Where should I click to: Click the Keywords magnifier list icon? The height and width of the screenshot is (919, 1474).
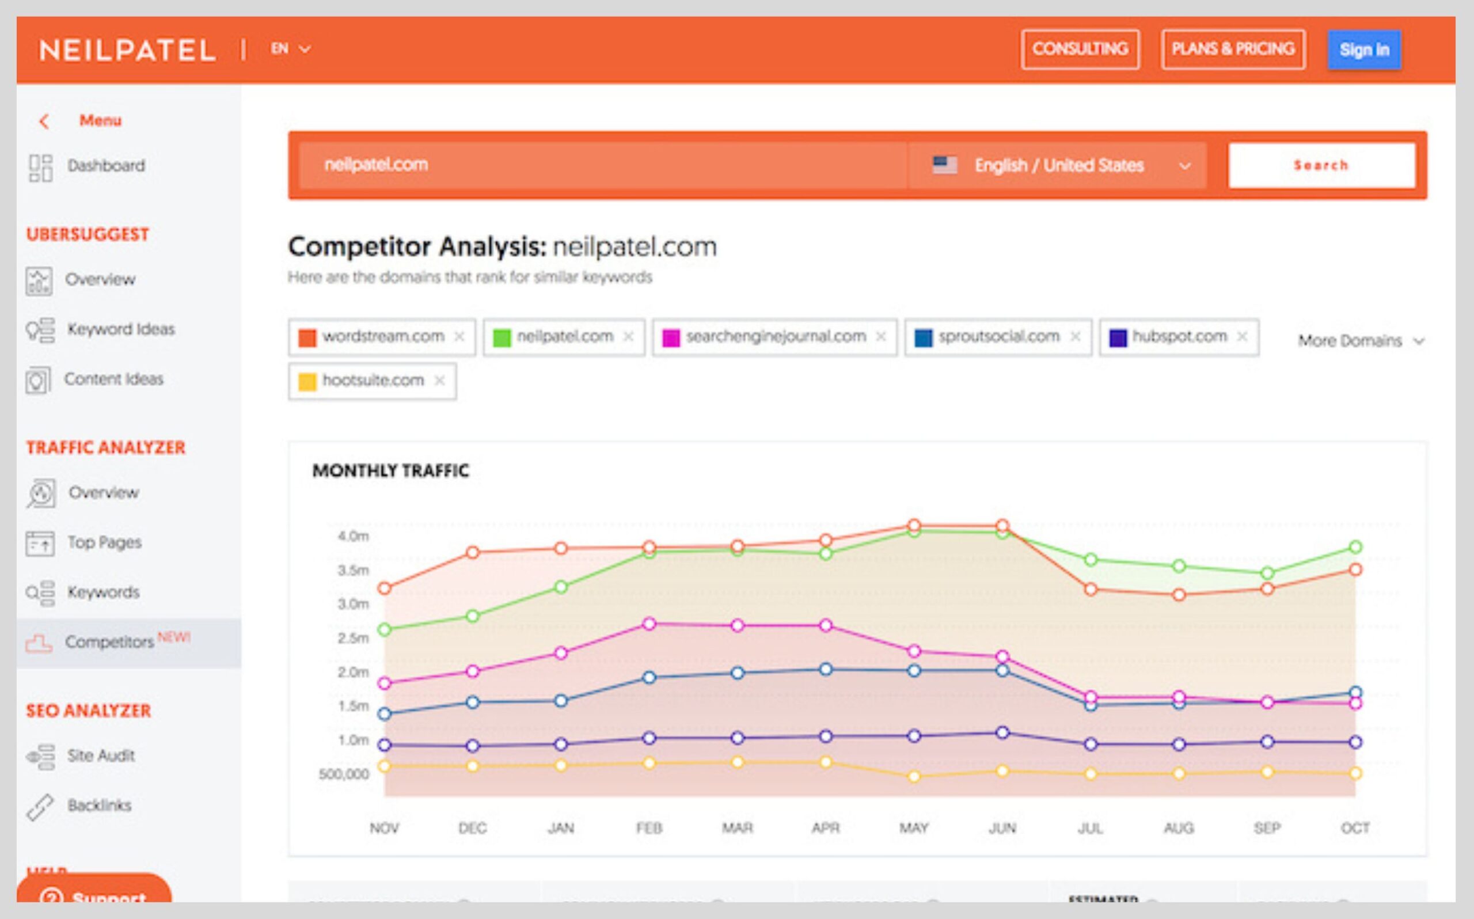[x=40, y=593]
